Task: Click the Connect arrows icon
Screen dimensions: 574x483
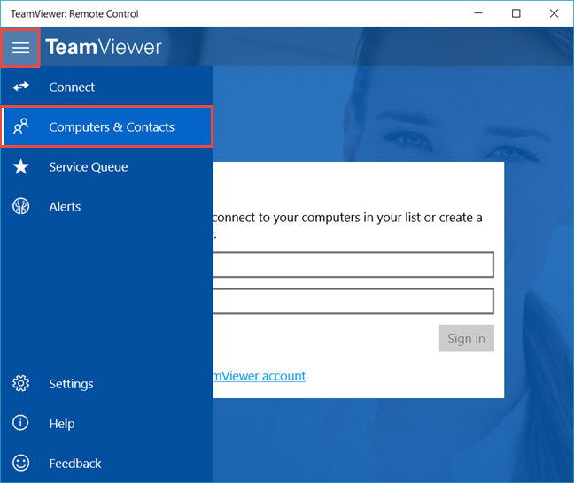Action: [21, 87]
